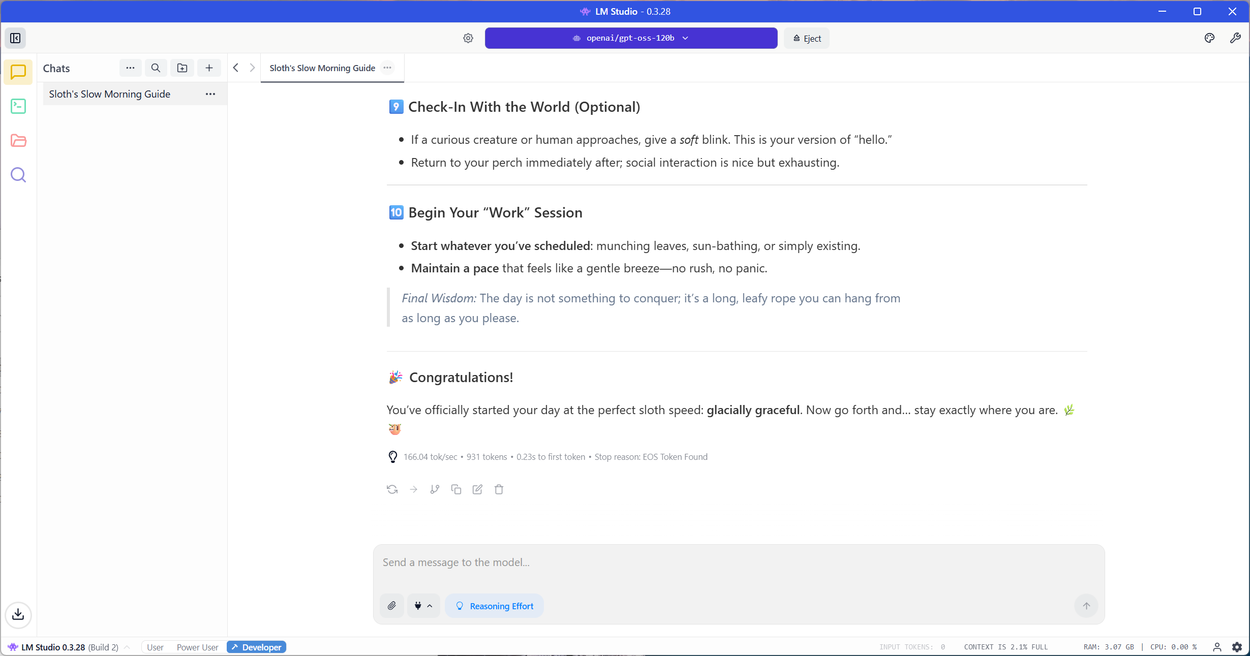This screenshot has width=1250, height=656.
Task: Branch the conversation from this message
Action: pyautogui.click(x=435, y=489)
